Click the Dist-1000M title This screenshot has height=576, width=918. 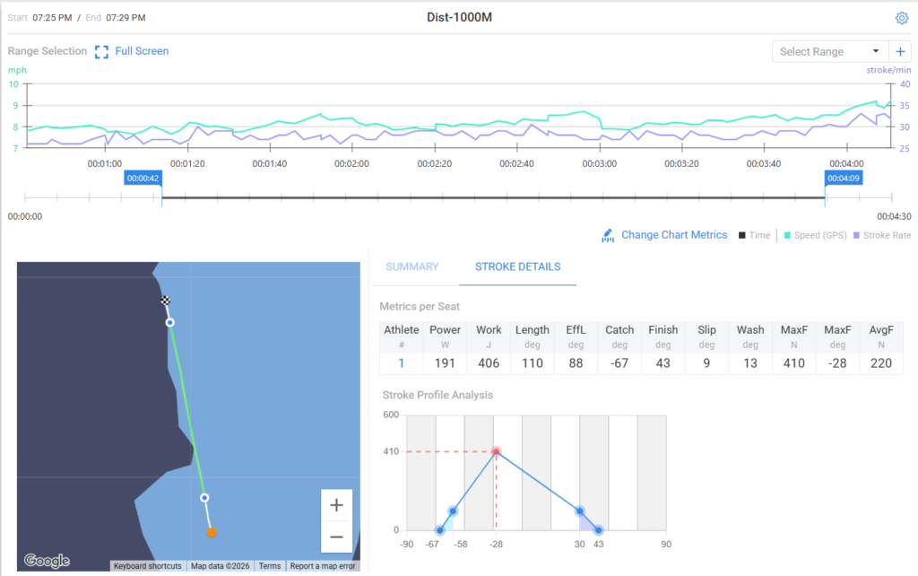459,17
